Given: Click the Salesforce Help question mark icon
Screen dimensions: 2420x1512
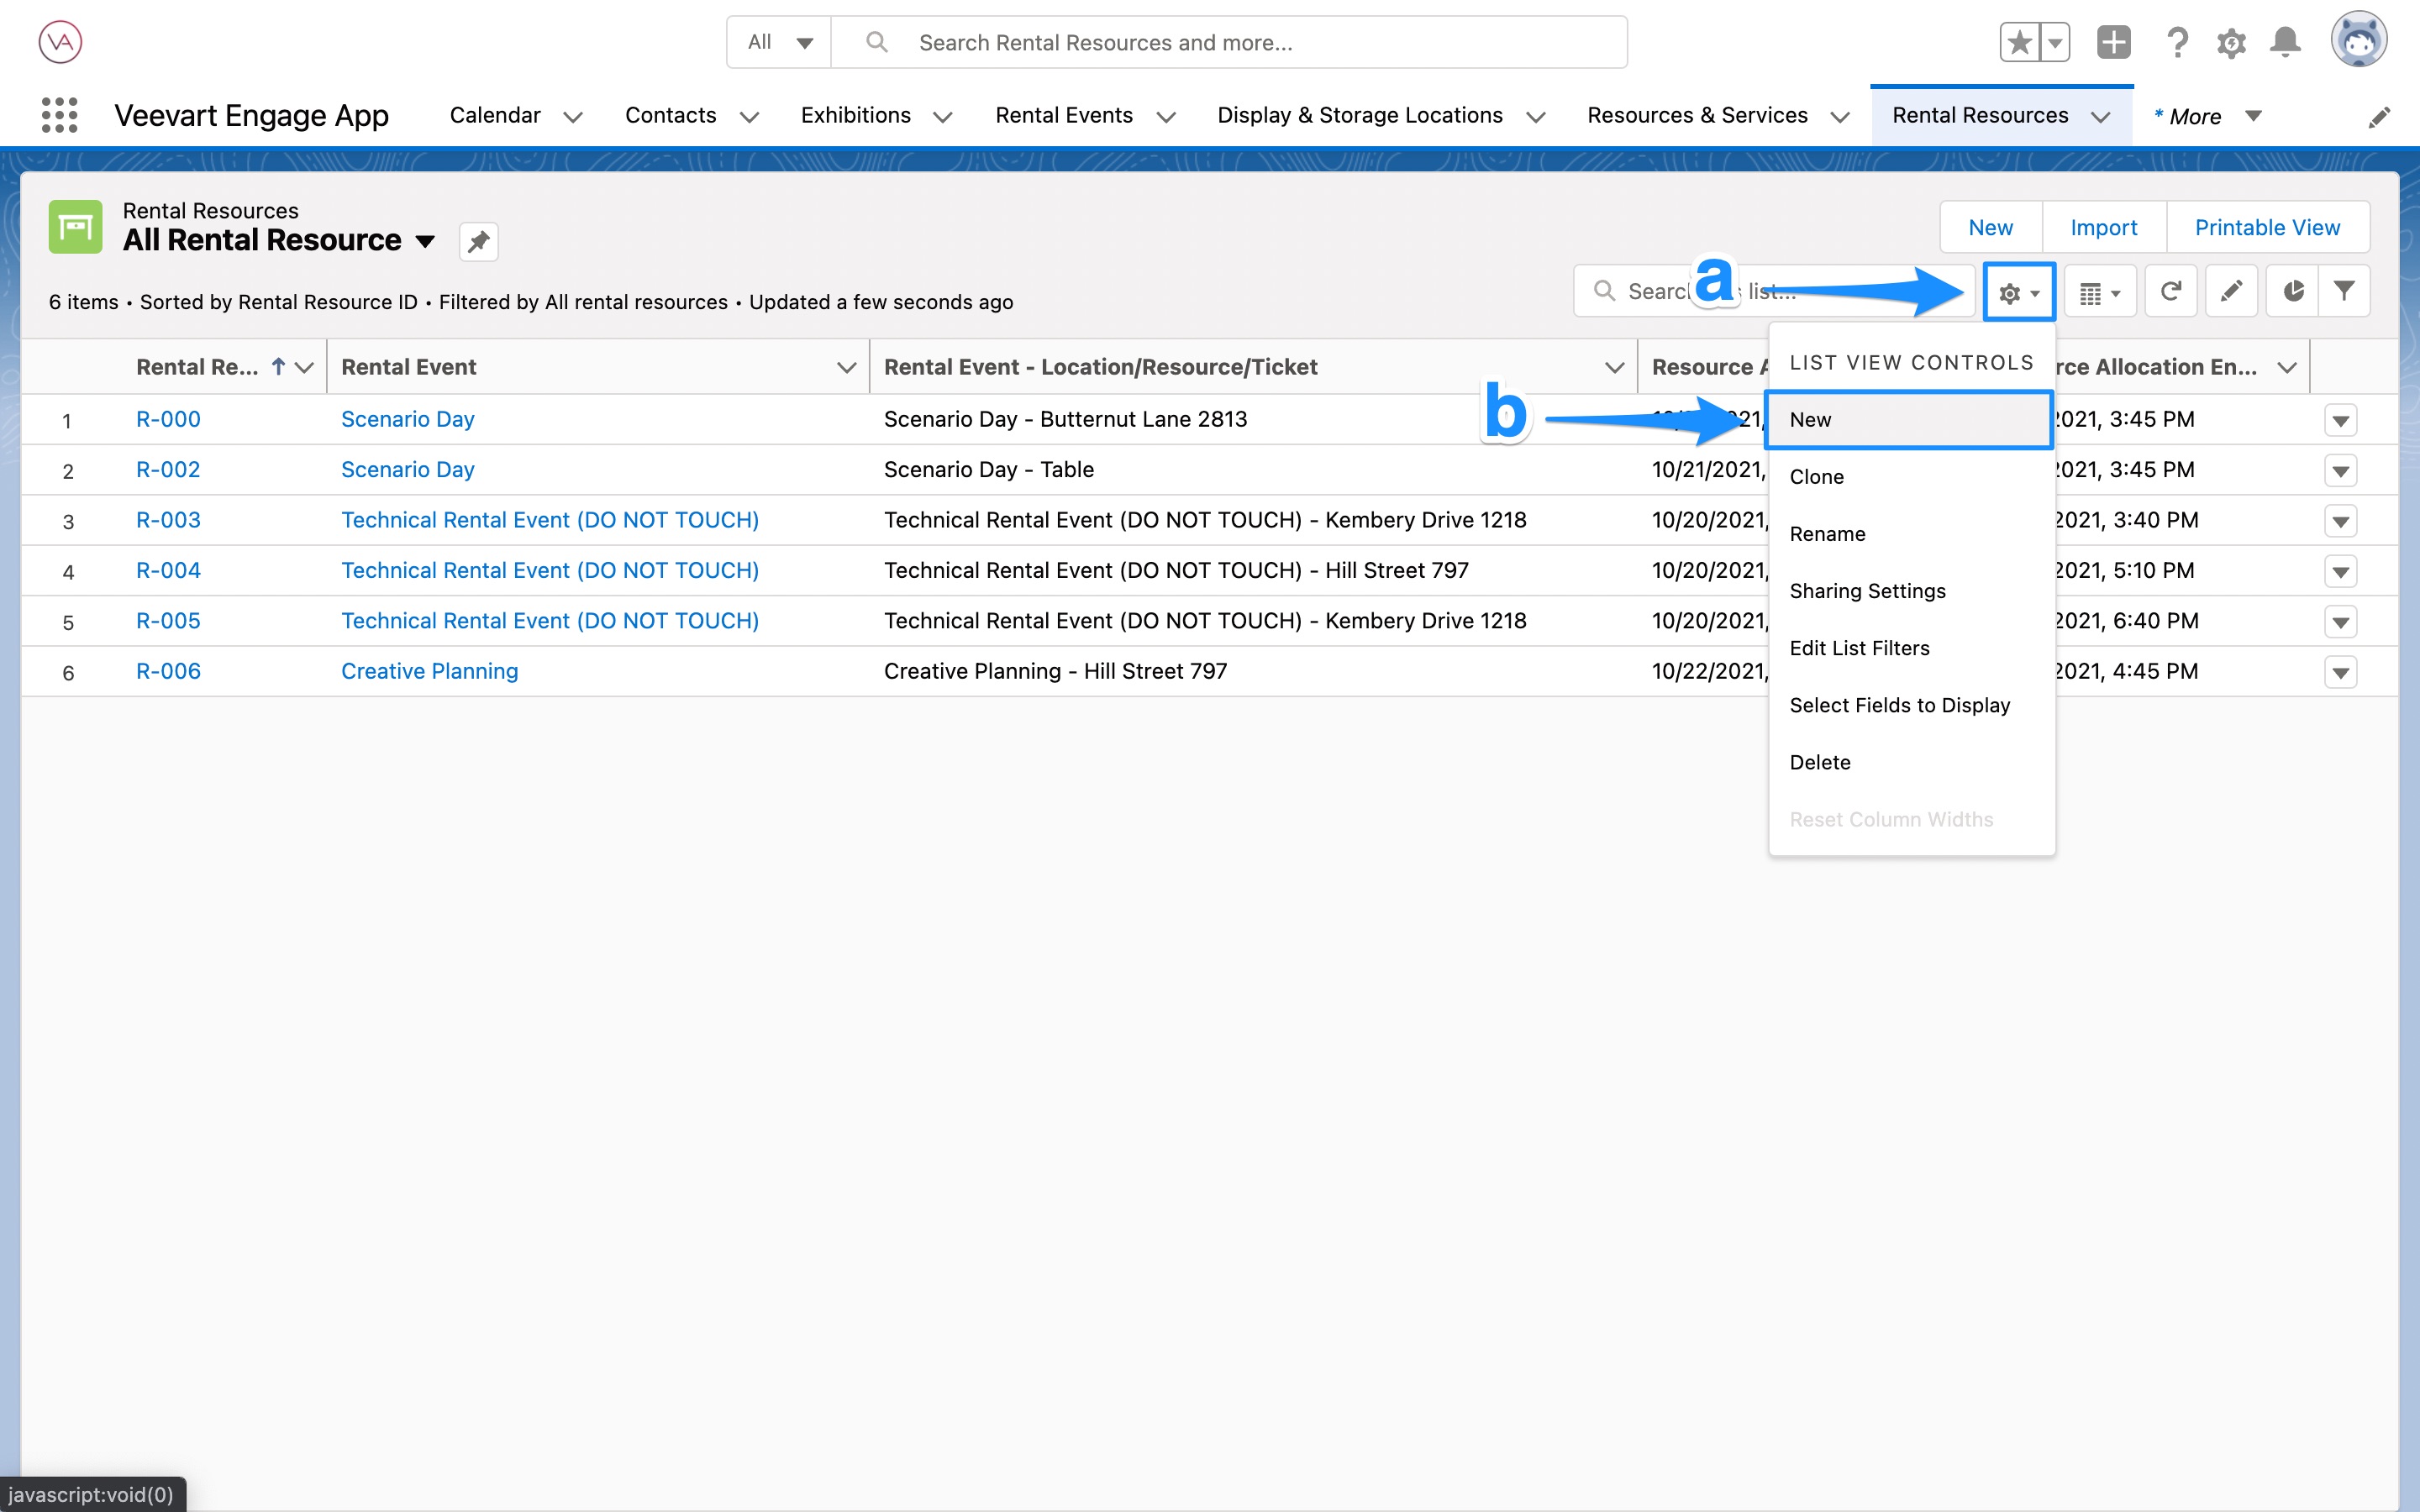Looking at the screenshot, I should point(2178,42).
